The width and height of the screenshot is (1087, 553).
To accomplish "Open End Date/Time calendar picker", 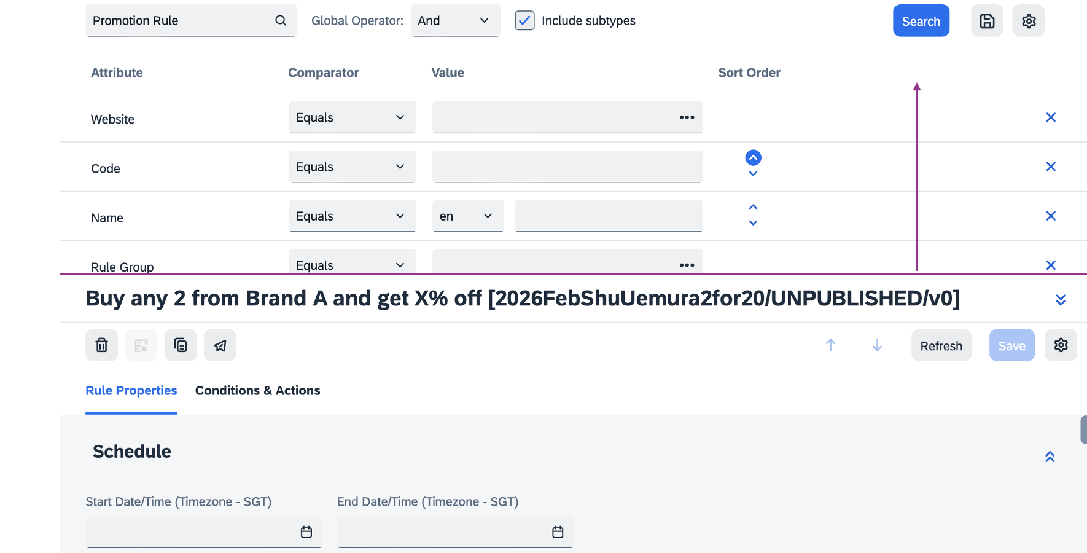I will [x=558, y=532].
